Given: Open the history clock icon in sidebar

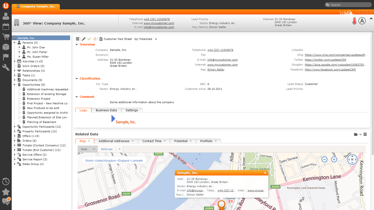Looking at the screenshot, I should [x=6, y=182].
